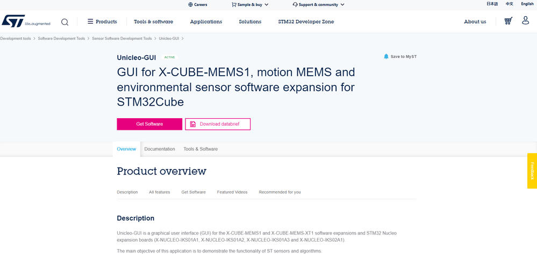Click the globe icon beside Careers
Screen dimensions: 537x254
190,5
